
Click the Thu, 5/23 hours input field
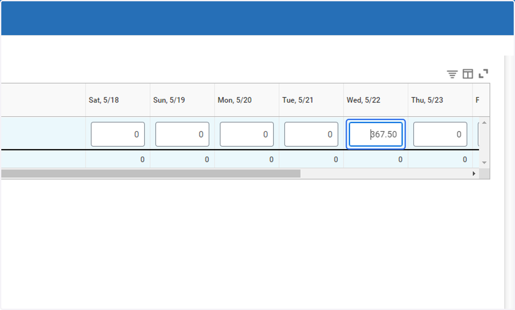pyautogui.click(x=440, y=134)
